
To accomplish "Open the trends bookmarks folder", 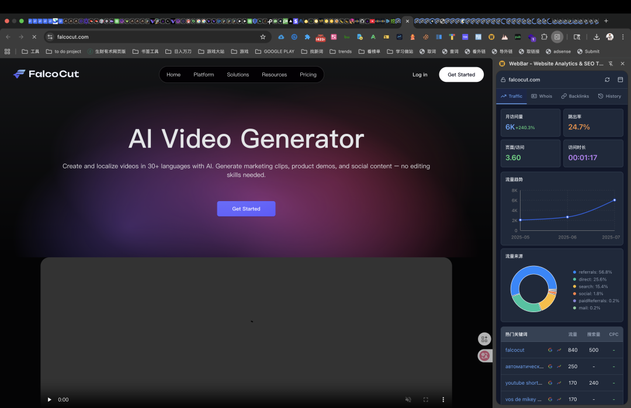I will point(341,51).
